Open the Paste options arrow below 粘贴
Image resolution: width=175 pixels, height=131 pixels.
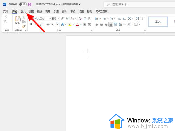18,26
